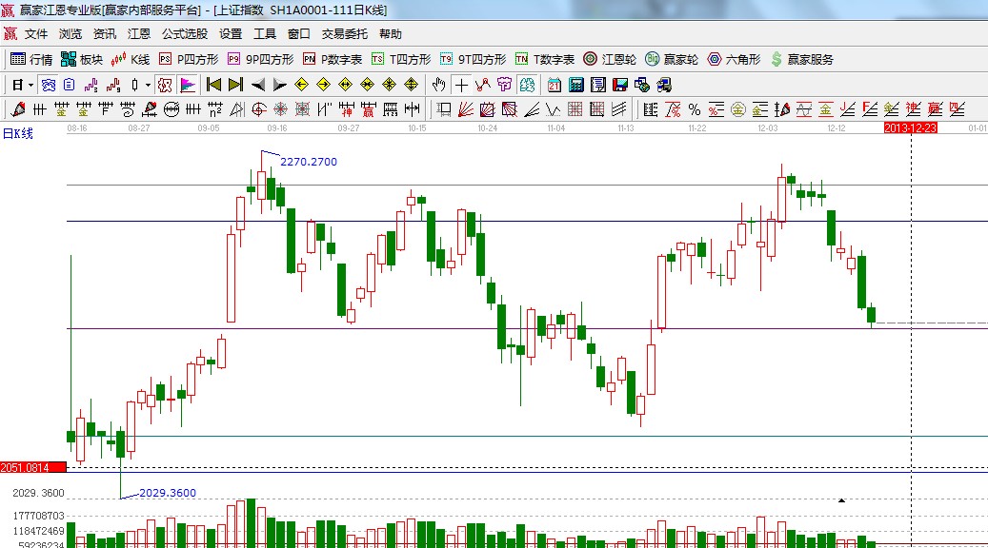
Task: Select the percent % line tool
Action: point(695,109)
